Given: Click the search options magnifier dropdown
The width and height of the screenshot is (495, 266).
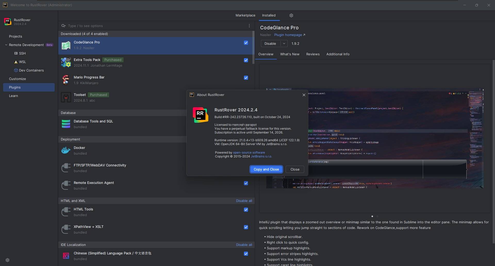Looking at the screenshot, I should pyautogui.click(x=63, y=26).
